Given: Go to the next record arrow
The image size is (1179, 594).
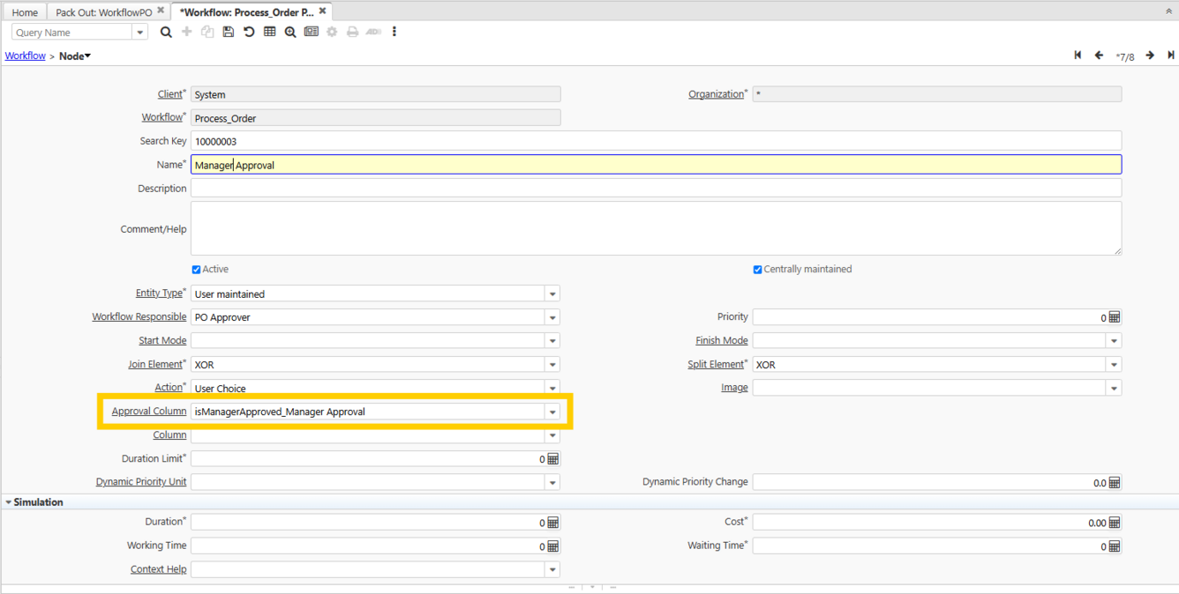Looking at the screenshot, I should (x=1150, y=56).
